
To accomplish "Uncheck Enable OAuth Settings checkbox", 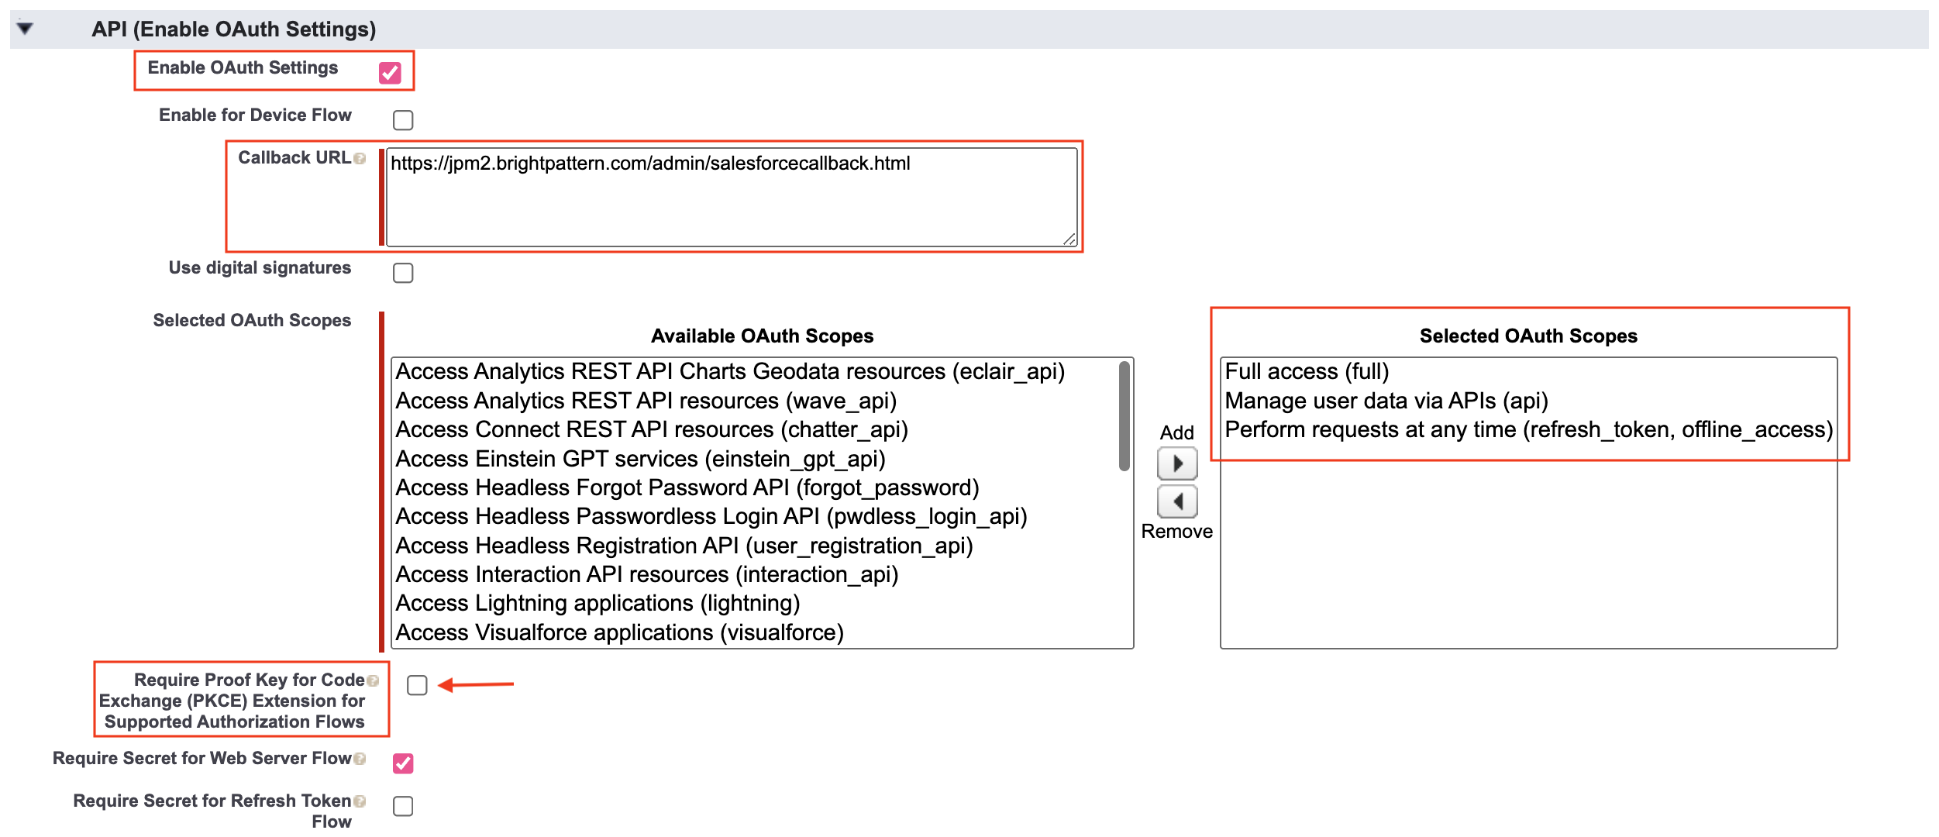I will coord(390,73).
